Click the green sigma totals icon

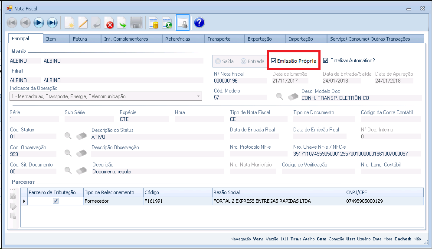point(167,23)
